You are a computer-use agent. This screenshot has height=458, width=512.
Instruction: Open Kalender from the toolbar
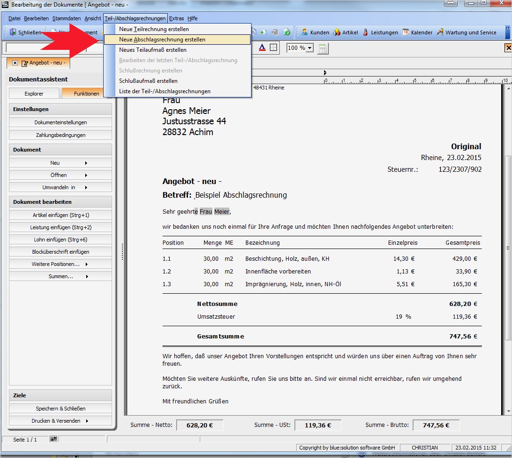click(x=418, y=32)
